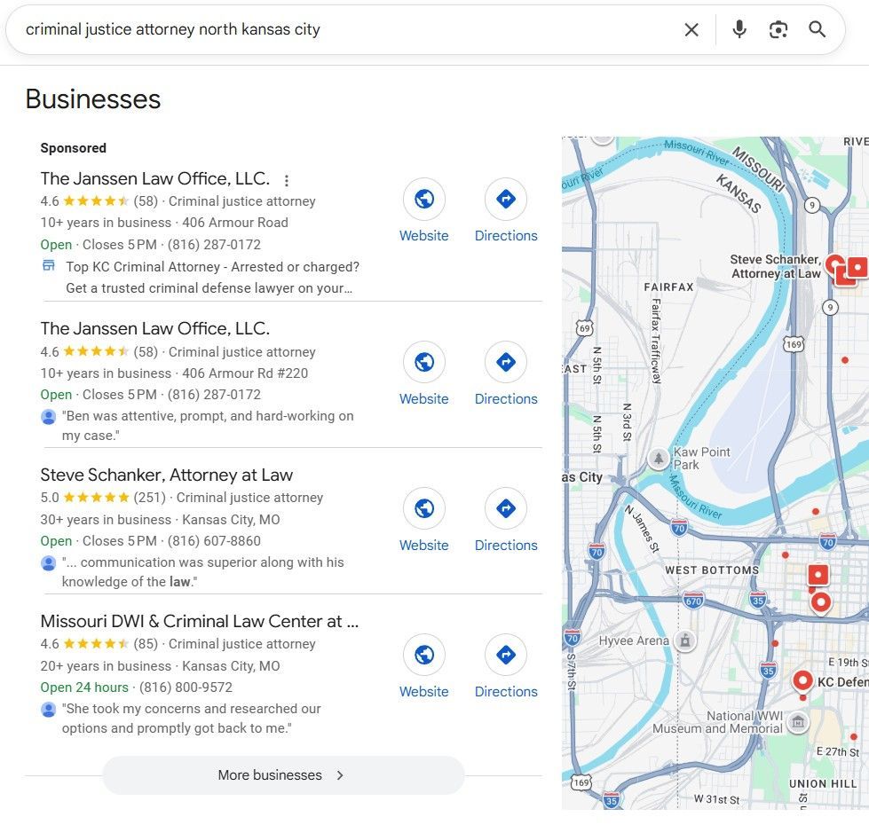The width and height of the screenshot is (869, 825).
Task: Open sponsored The Janssen Law Office, LLC. title
Action: pyautogui.click(x=155, y=179)
